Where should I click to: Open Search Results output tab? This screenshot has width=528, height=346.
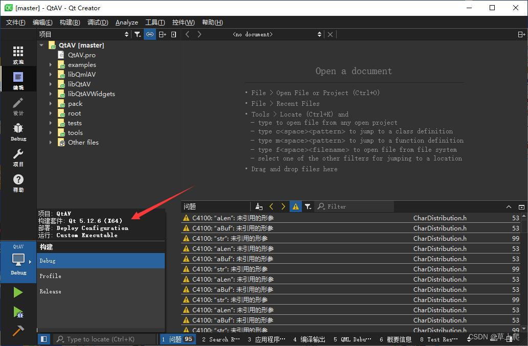(x=221, y=339)
